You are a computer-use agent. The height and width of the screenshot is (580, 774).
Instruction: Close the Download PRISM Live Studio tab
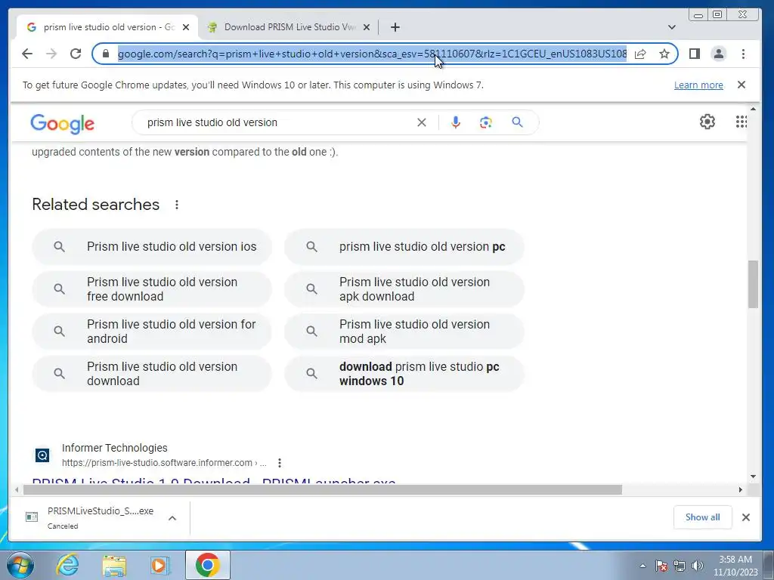pos(367,27)
